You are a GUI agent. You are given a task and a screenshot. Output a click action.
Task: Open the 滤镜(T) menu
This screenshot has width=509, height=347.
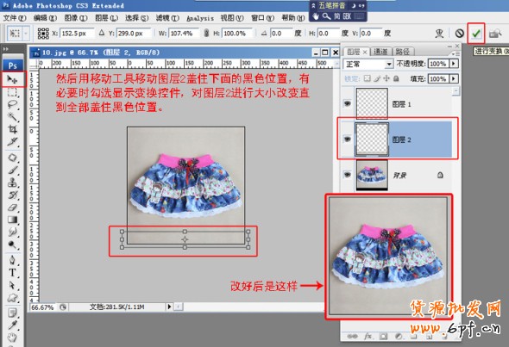(x=167, y=18)
